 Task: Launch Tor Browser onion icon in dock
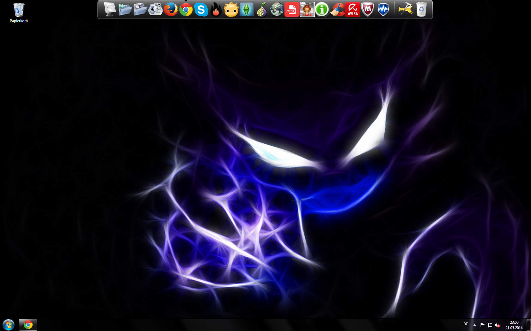pos(262,9)
